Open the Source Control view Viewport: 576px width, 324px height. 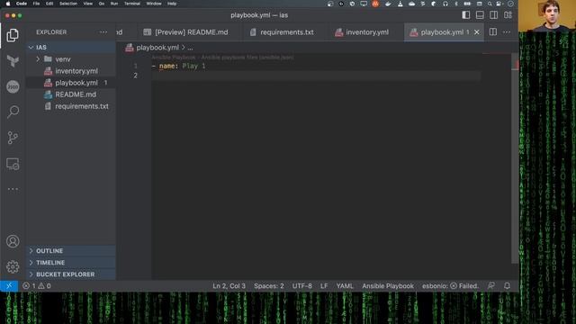pyautogui.click(x=13, y=138)
